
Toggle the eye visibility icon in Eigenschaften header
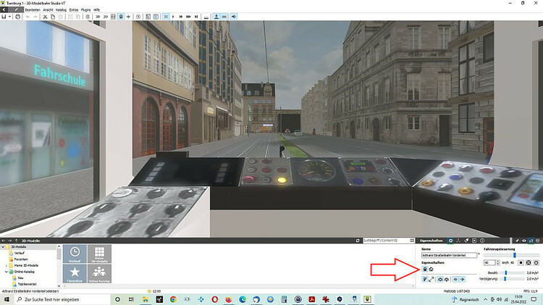[524, 241]
